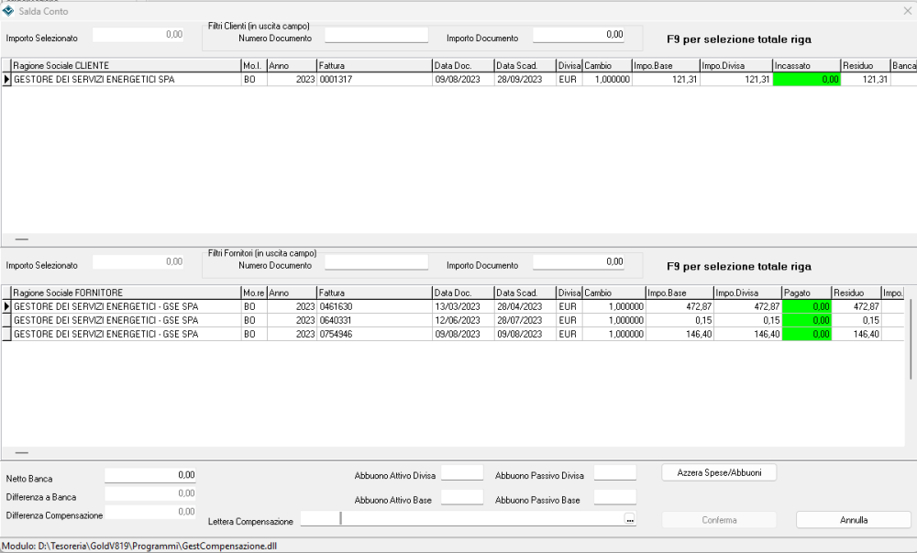Image resolution: width=917 pixels, height=553 pixels.
Task: Click the Ragione Sociale FORNITORE column header
Action: [126, 293]
